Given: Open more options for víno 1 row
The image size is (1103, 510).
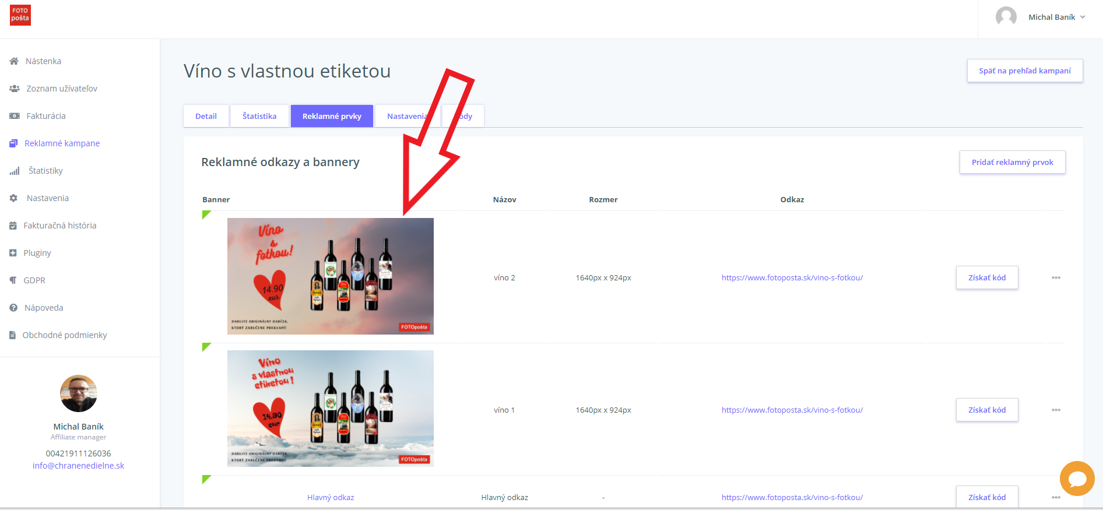Looking at the screenshot, I should tap(1056, 410).
